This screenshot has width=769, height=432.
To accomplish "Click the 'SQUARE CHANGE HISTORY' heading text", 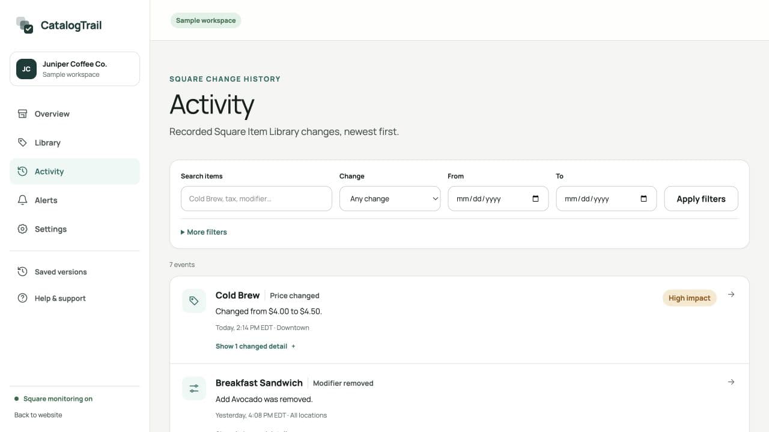I will [225, 79].
